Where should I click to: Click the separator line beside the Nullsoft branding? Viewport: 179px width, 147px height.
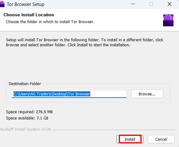(114, 130)
